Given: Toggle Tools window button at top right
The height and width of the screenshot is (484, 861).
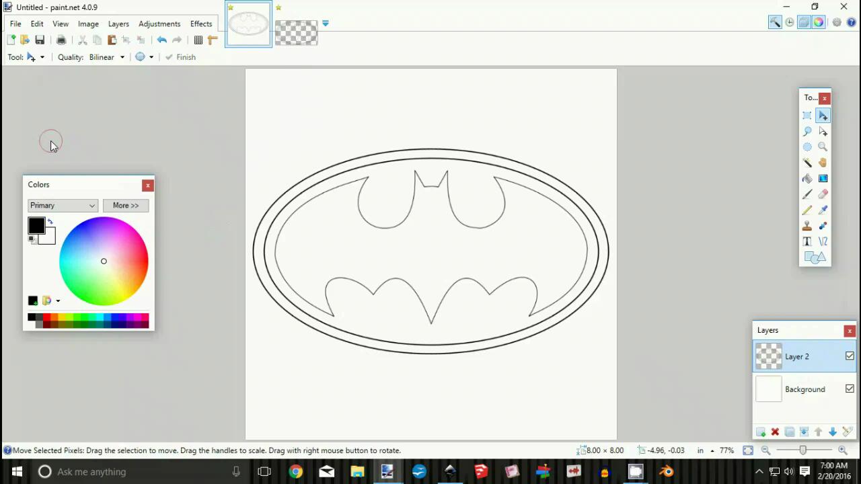Looking at the screenshot, I should click(x=775, y=22).
